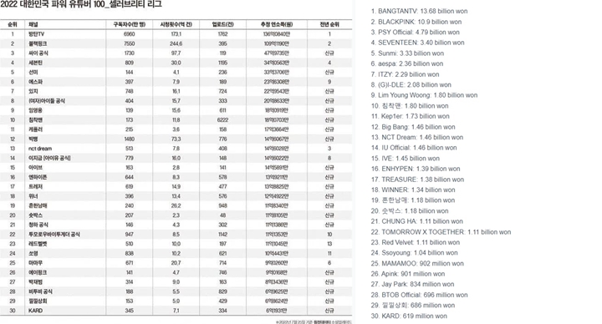Click the '채널' column header
This screenshot has height=324, width=602.
[33, 24]
